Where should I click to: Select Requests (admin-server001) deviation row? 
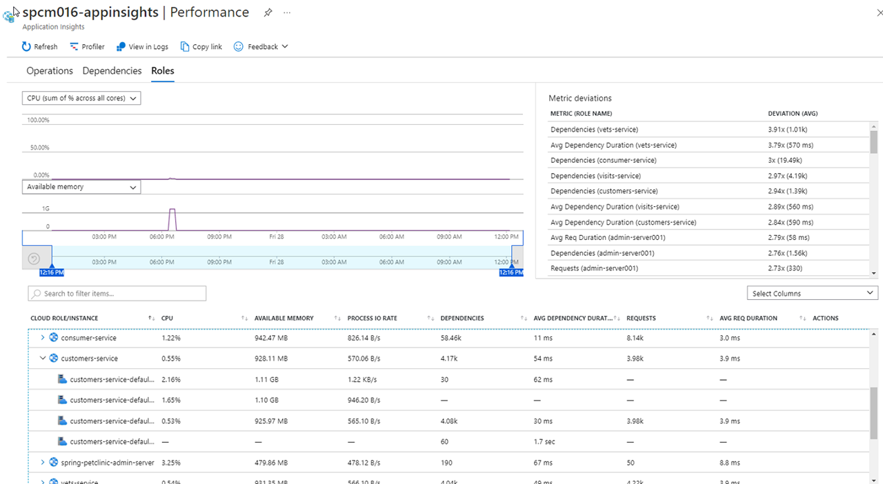point(709,268)
